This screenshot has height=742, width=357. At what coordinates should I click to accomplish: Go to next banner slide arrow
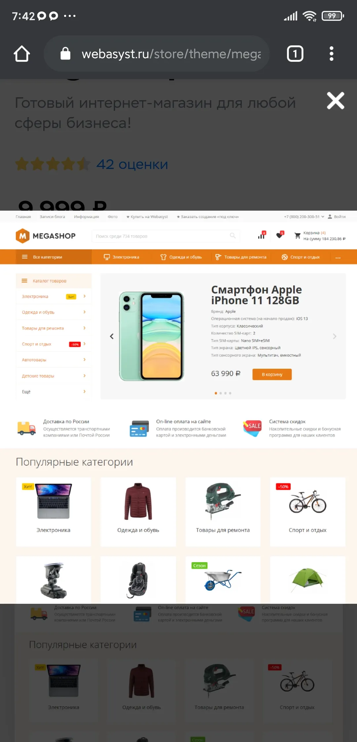[335, 336]
